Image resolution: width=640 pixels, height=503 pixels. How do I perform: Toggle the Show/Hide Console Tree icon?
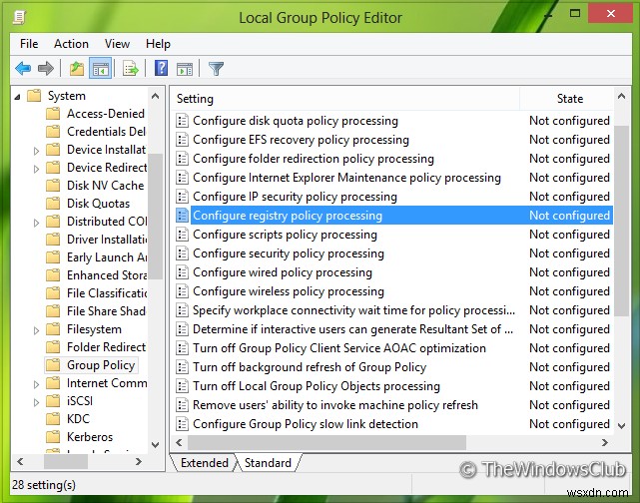point(101,68)
